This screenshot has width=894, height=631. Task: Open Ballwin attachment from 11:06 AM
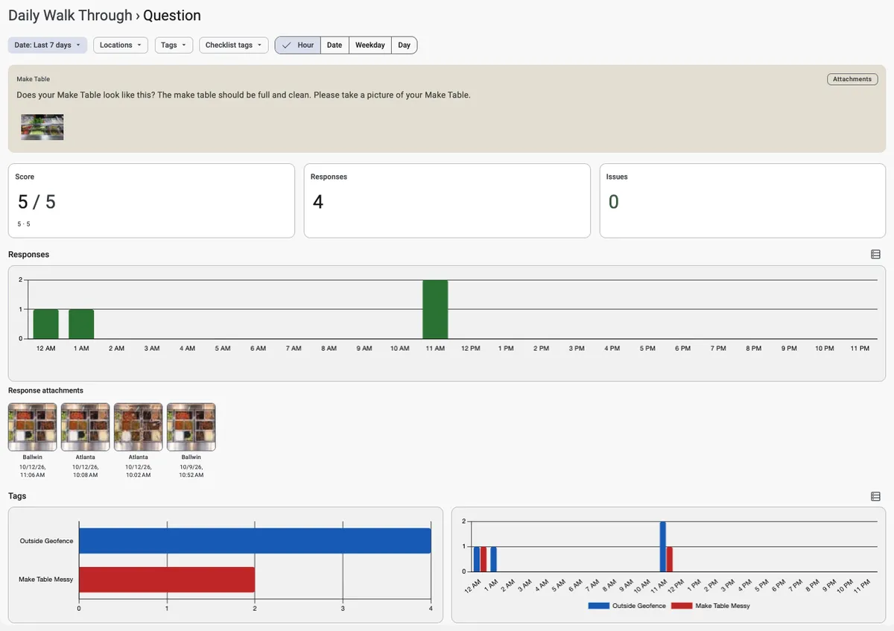[33, 427]
